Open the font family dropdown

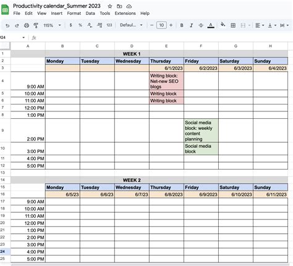[x=131, y=25]
